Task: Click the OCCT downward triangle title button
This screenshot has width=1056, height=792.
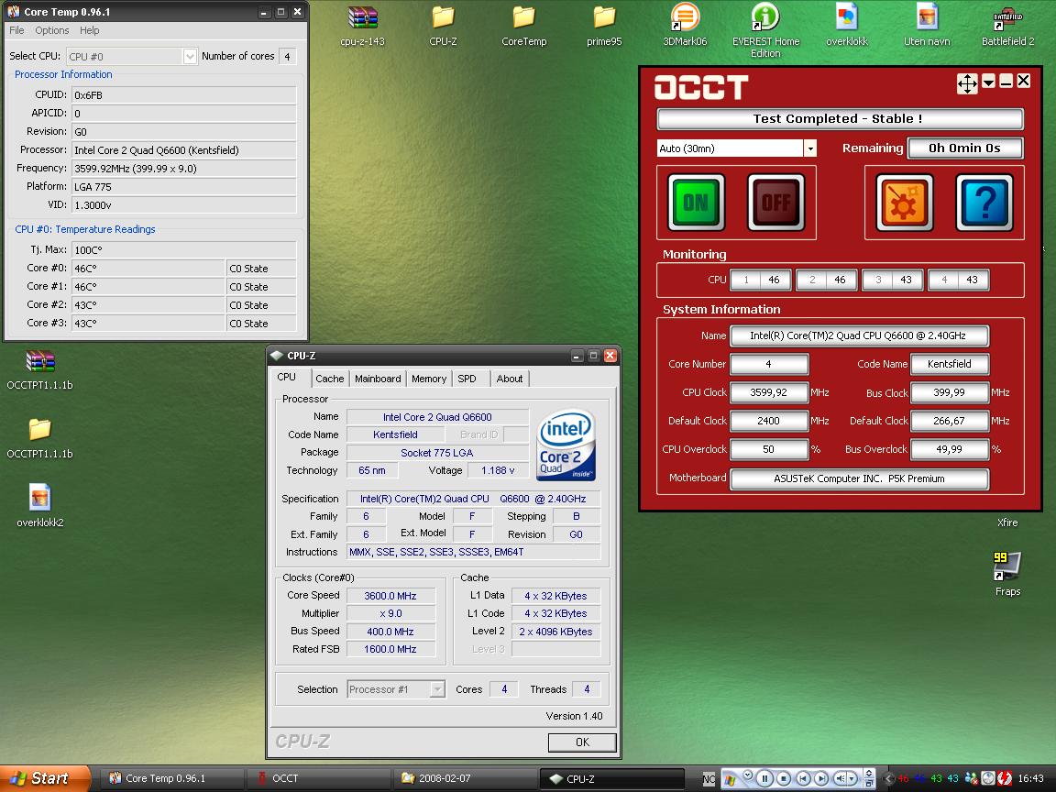Action: pyautogui.click(x=989, y=82)
